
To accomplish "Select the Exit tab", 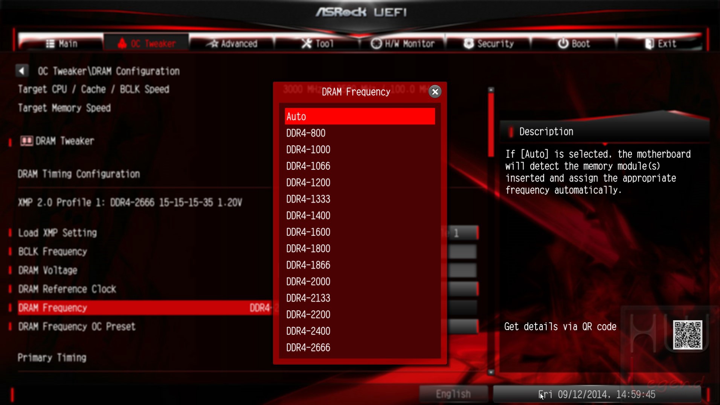I will tap(660, 44).
